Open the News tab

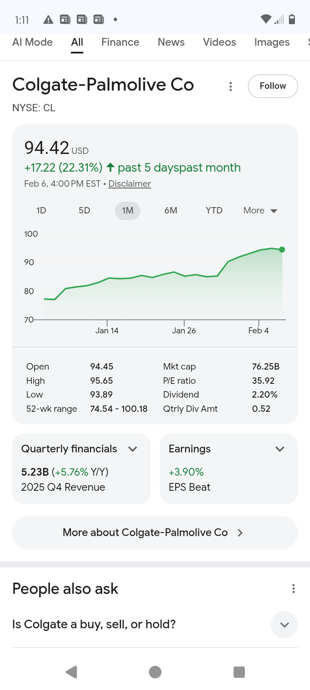point(171,42)
